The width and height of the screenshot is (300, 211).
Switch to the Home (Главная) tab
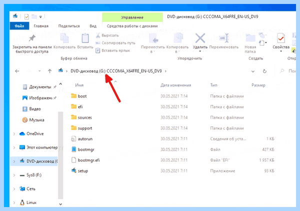[x=41, y=26]
